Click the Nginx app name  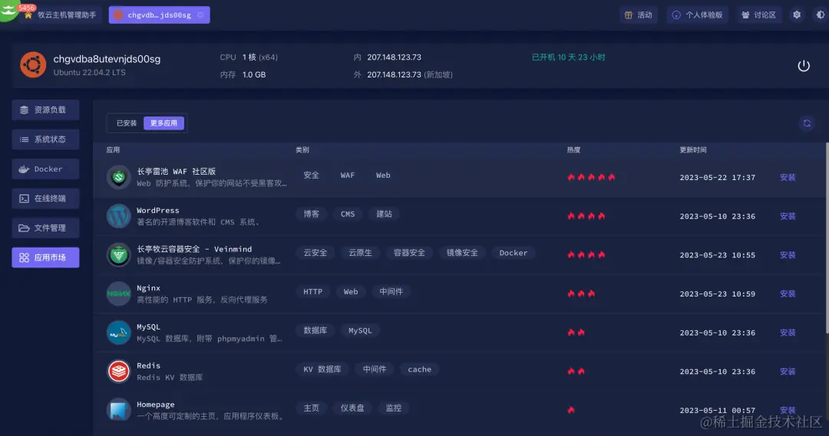pyautogui.click(x=148, y=288)
